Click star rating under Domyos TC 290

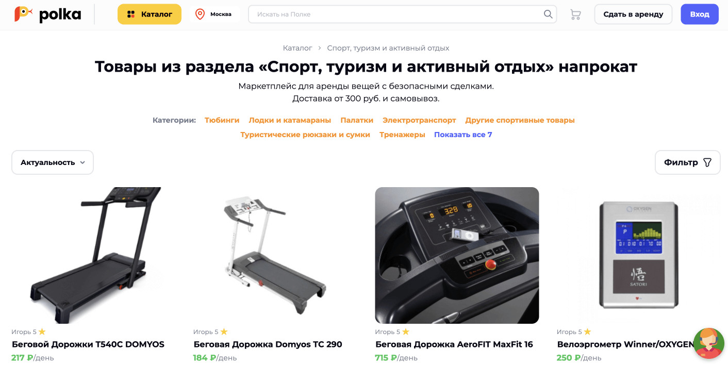(x=224, y=331)
